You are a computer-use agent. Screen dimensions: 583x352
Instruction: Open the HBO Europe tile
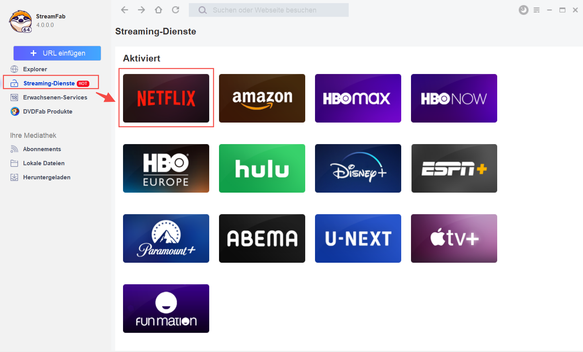tap(166, 168)
